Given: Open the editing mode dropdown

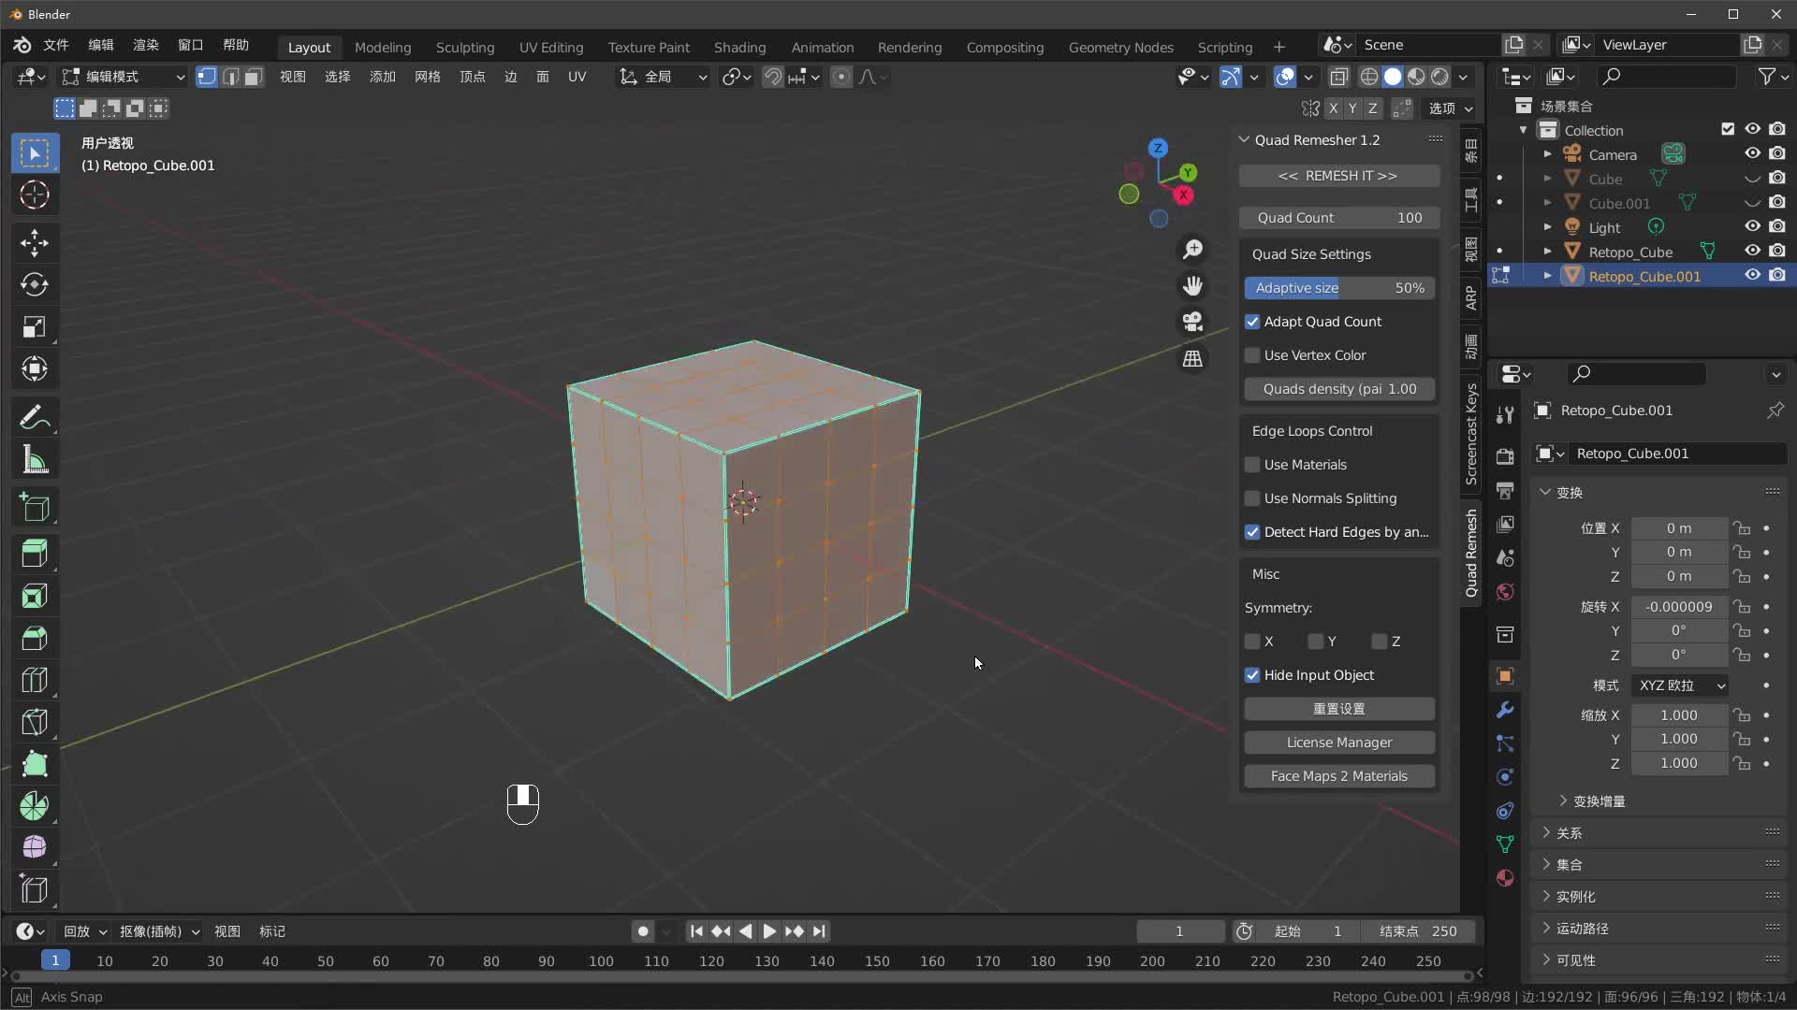Looking at the screenshot, I should point(124,77).
